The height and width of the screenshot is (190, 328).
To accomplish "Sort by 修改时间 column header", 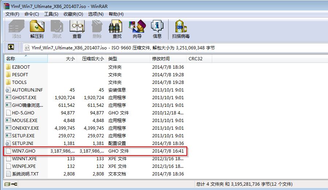I will pyautogui.click(x=168, y=59).
